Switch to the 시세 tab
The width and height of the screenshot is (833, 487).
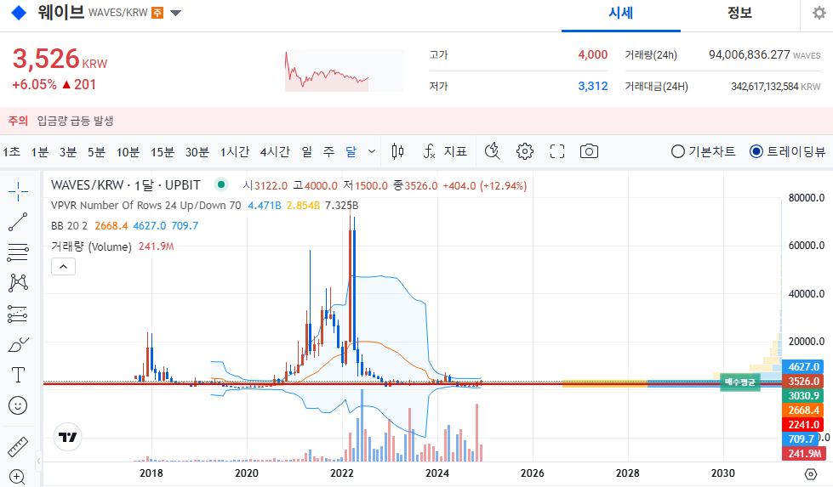click(621, 14)
